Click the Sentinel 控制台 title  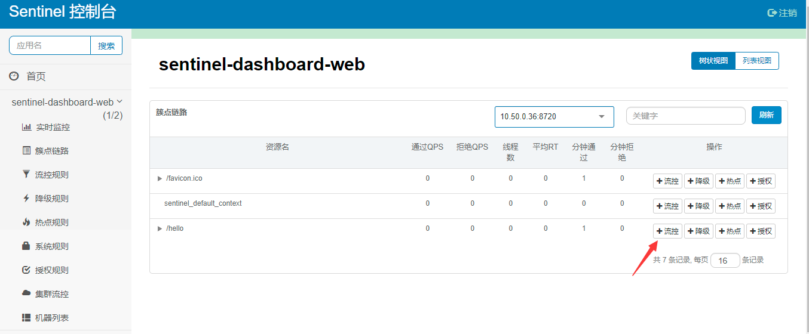click(x=63, y=12)
